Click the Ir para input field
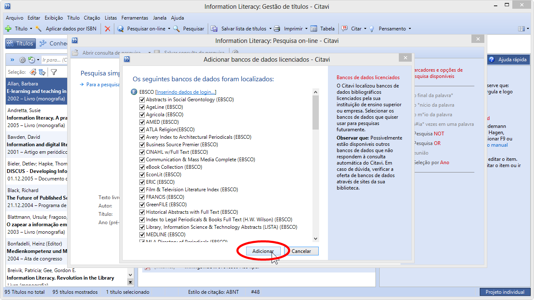This screenshot has height=300, width=534. coord(54,60)
